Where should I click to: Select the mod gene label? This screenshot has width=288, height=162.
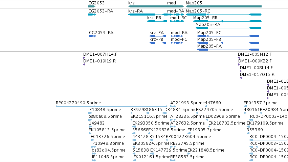point(172,3)
